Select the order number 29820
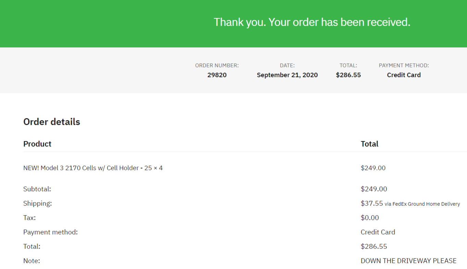Image resolution: width=467 pixels, height=269 pixels. coord(217,75)
